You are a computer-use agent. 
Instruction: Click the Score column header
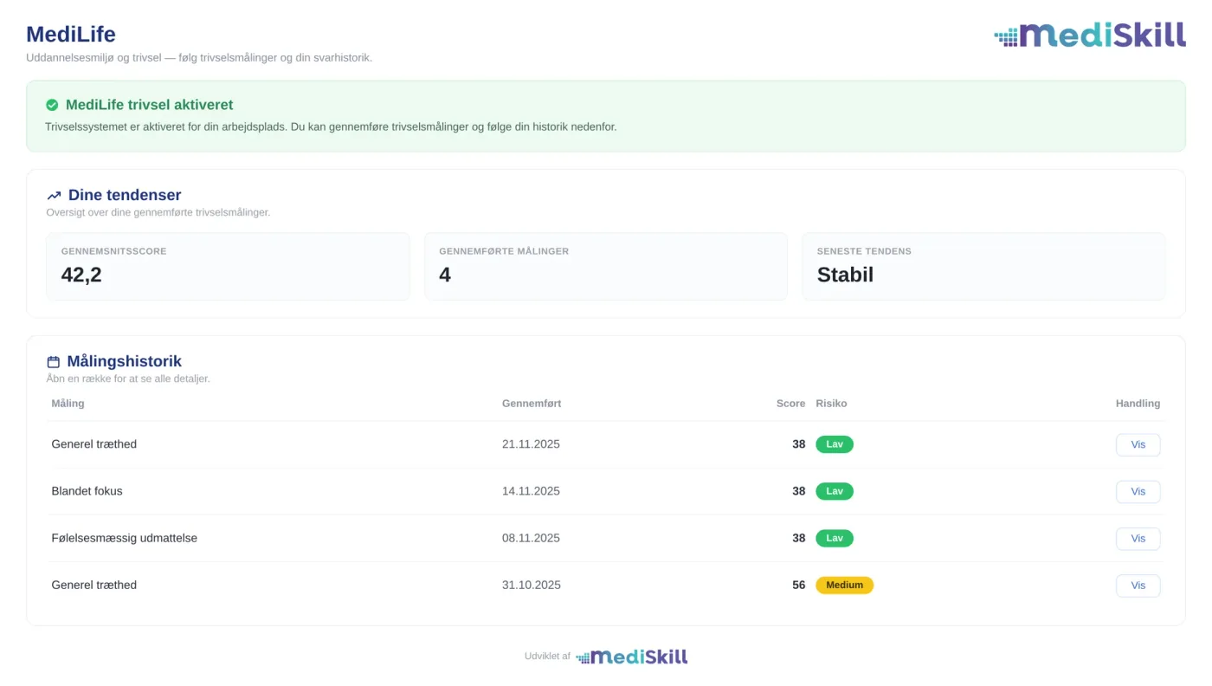[x=791, y=404]
